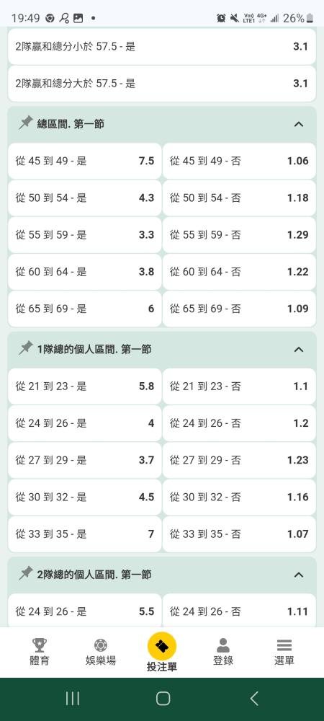
Task: Select odds 1.29 for 從 55 到 59 - 否
Action: tap(239, 235)
